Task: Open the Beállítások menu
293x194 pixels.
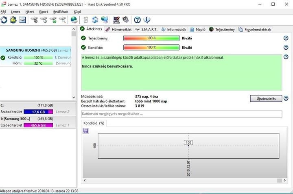Action: pos(61,12)
